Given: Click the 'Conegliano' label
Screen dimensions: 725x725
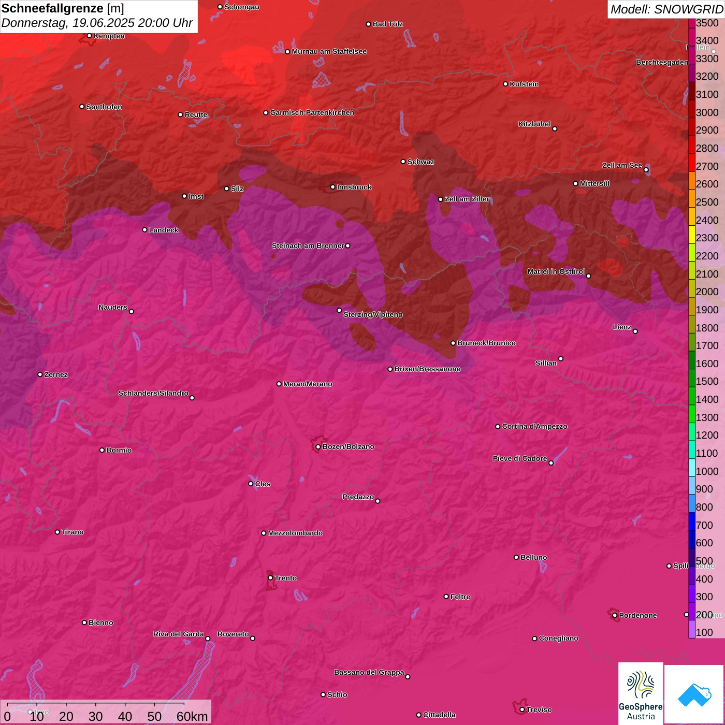Looking at the screenshot, I should coord(558,638).
